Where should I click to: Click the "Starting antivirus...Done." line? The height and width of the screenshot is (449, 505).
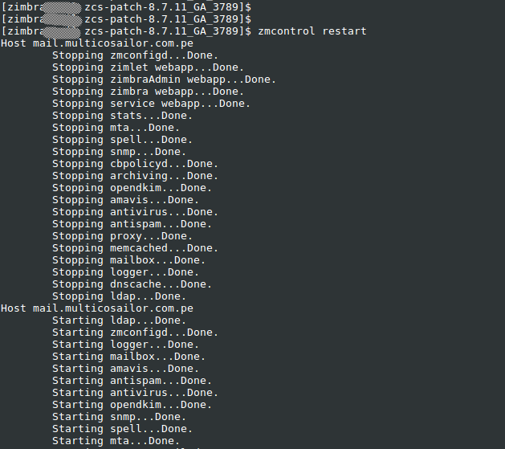pyautogui.click(x=135, y=393)
